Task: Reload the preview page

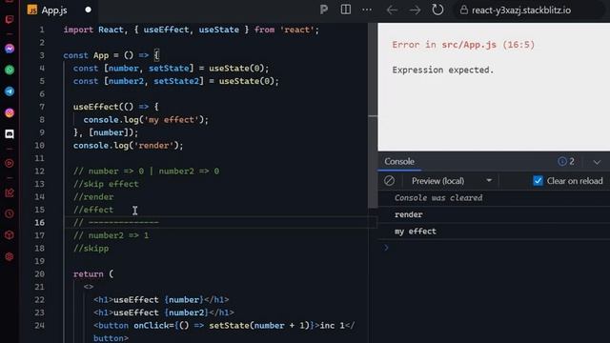Action: pos(437,10)
